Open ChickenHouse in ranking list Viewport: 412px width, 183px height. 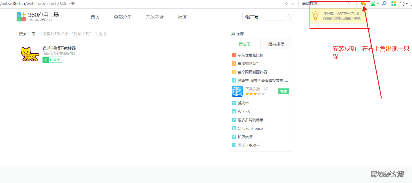point(250,128)
